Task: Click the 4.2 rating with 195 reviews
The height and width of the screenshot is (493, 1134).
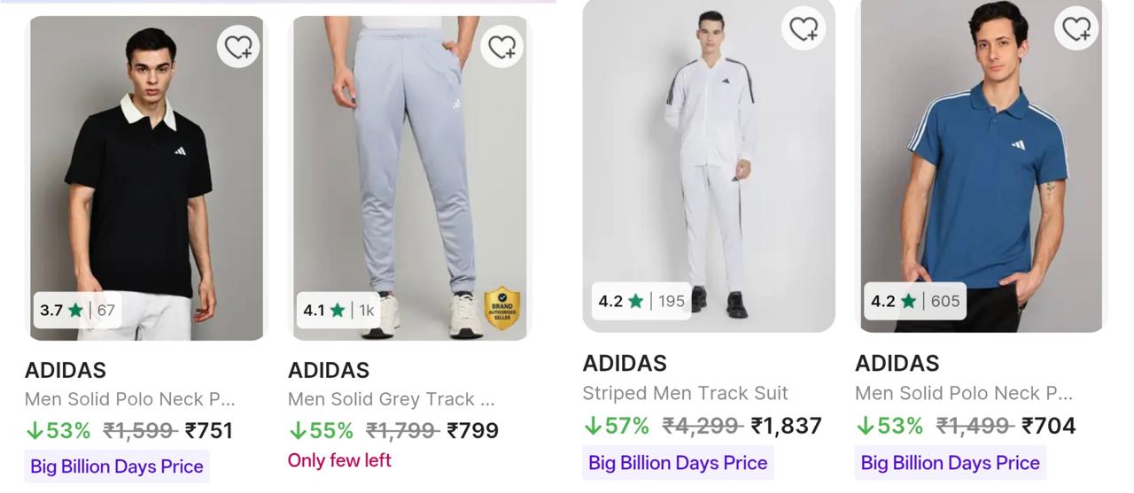Action: tap(642, 301)
